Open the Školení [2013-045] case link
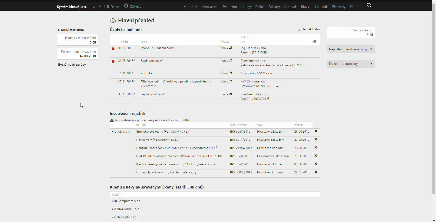 pos(253,52)
